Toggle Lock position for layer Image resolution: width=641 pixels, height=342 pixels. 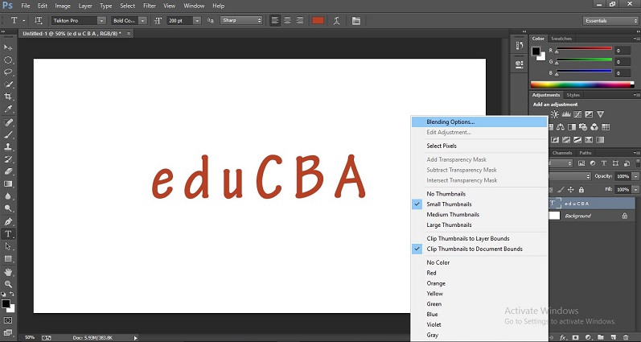click(571, 190)
